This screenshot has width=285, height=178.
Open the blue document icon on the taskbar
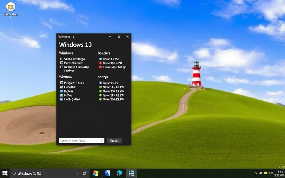pyautogui.click(x=107, y=173)
